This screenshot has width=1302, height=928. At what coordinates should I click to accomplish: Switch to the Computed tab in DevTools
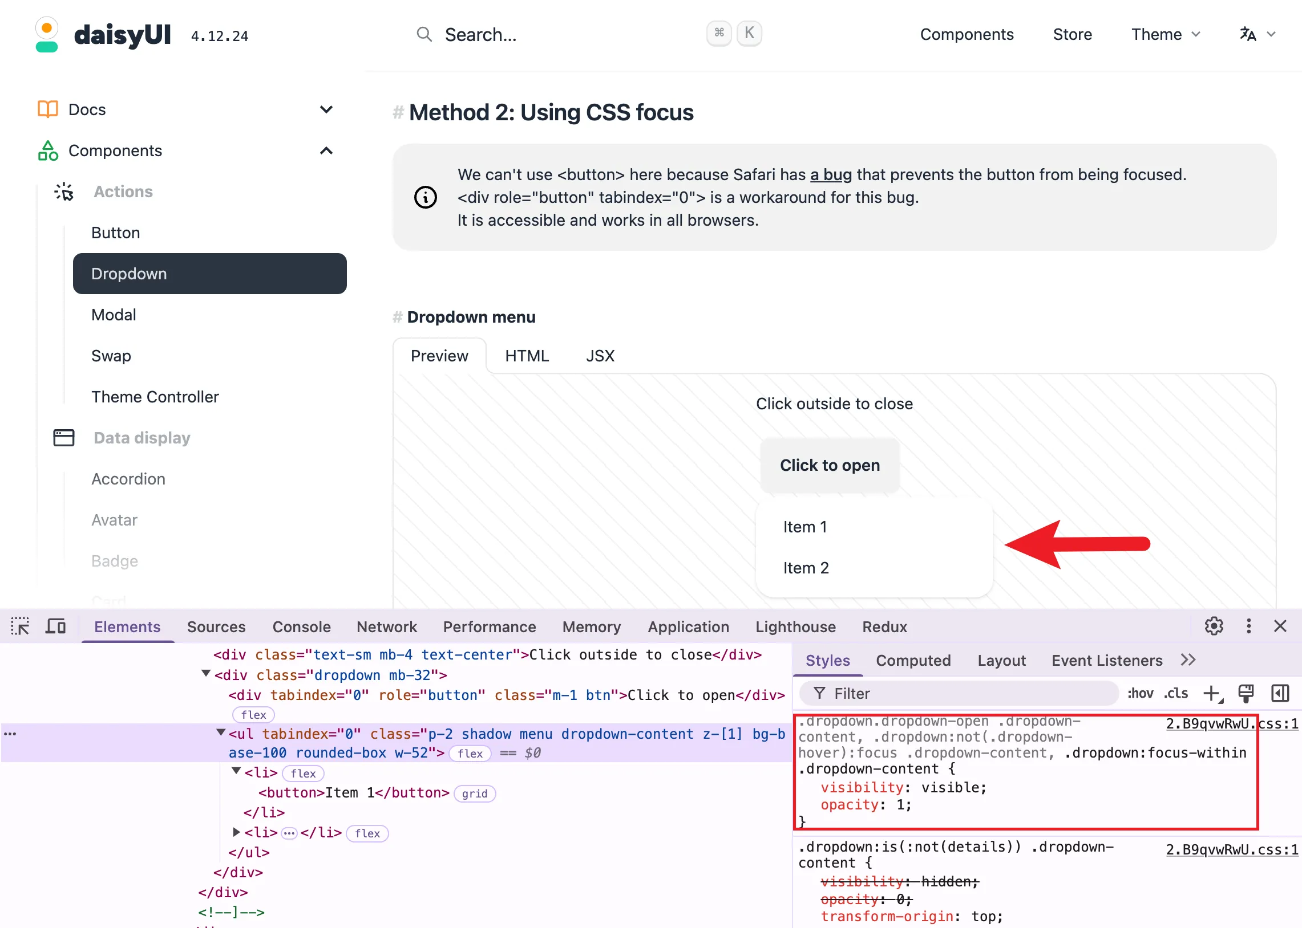913,660
